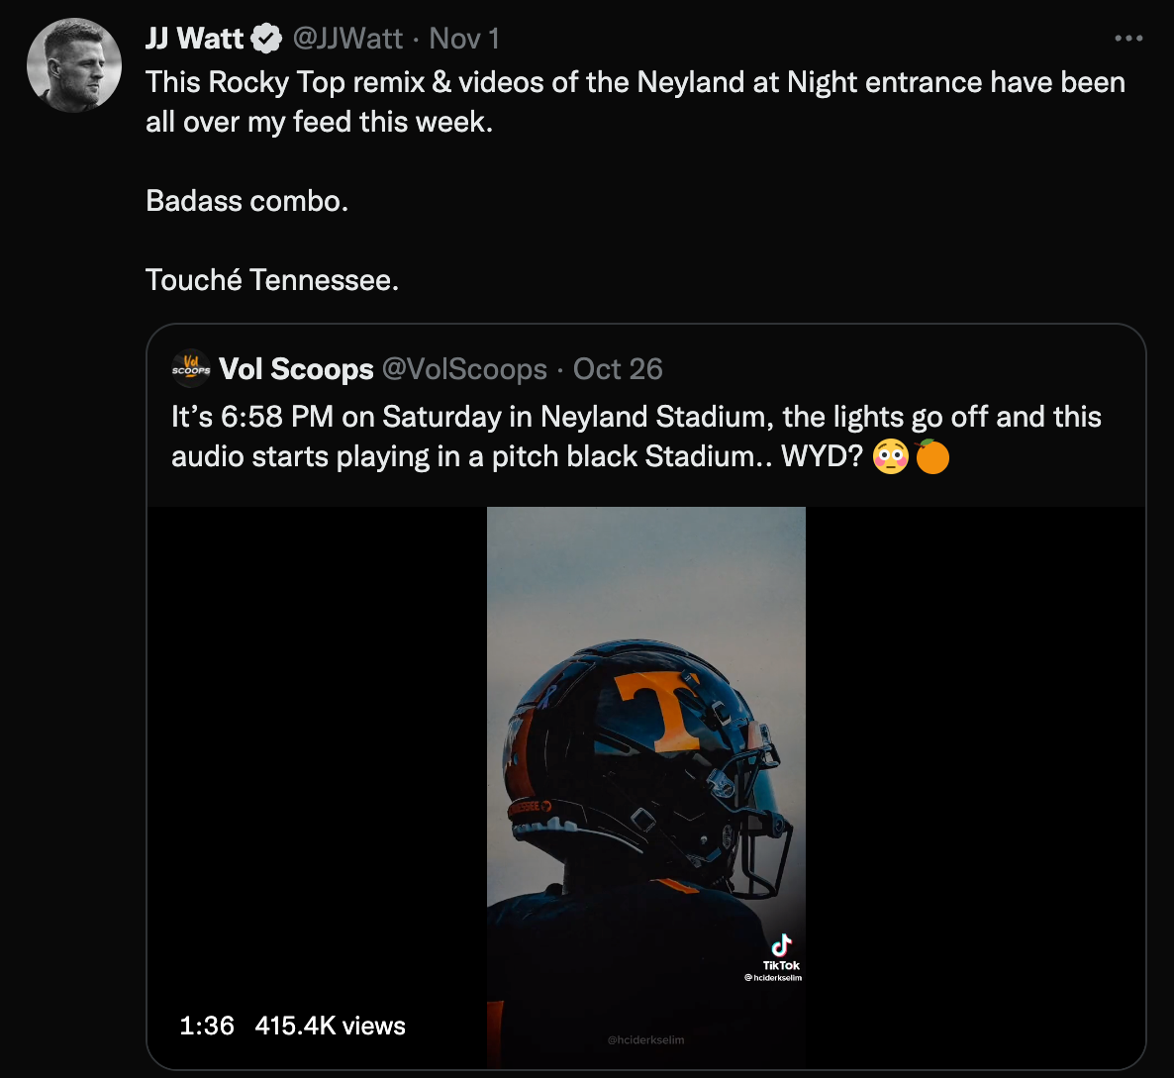Open the Oct 26 quoted tweet timestamp

(618, 369)
